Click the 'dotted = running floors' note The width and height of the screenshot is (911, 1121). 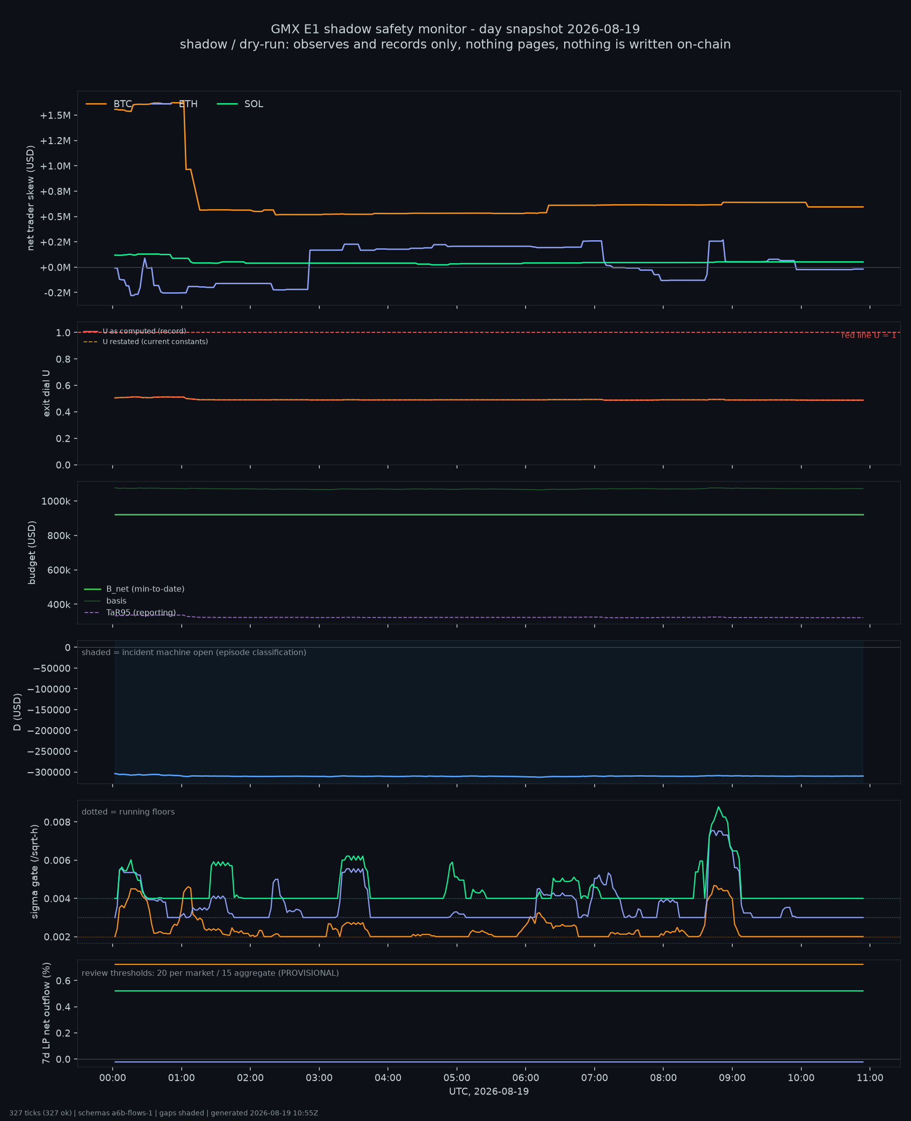(x=128, y=812)
